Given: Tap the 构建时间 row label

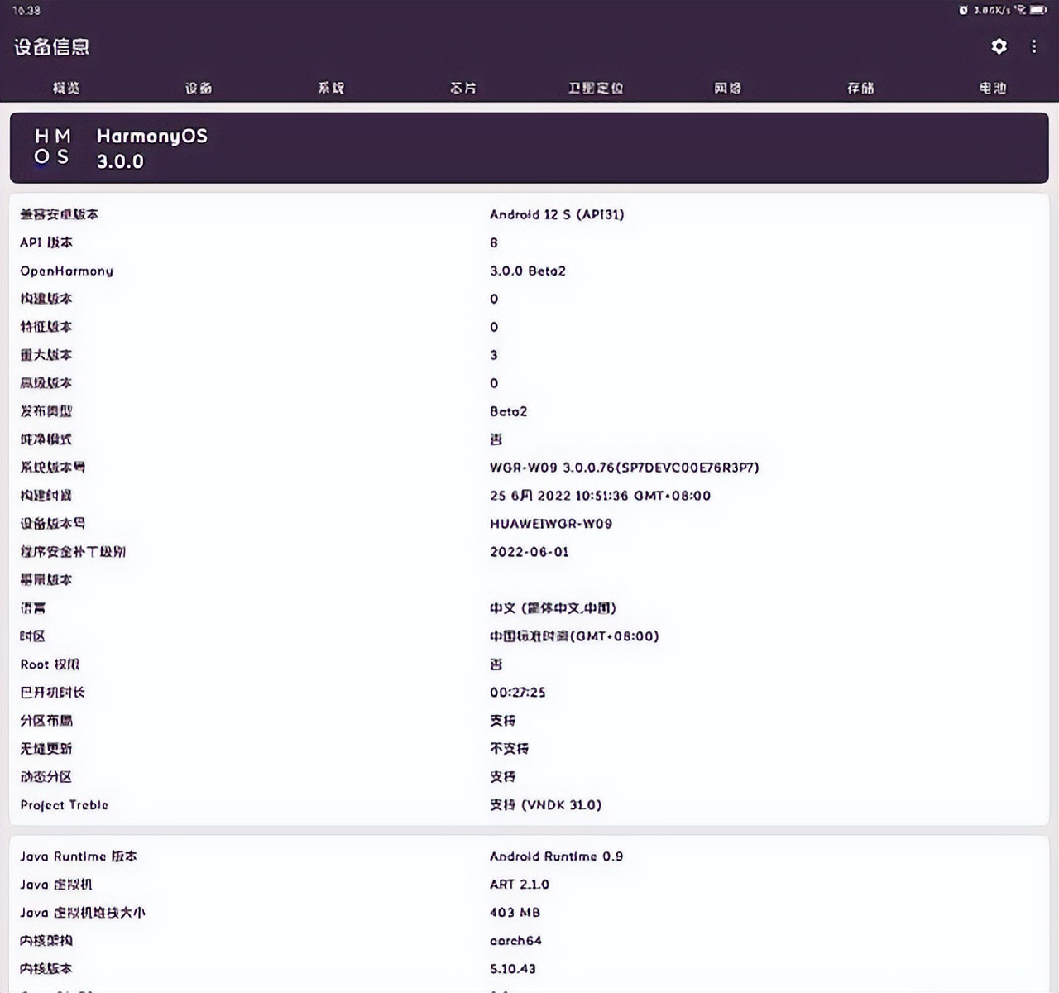Looking at the screenshot, I should (x=46, y=496).
